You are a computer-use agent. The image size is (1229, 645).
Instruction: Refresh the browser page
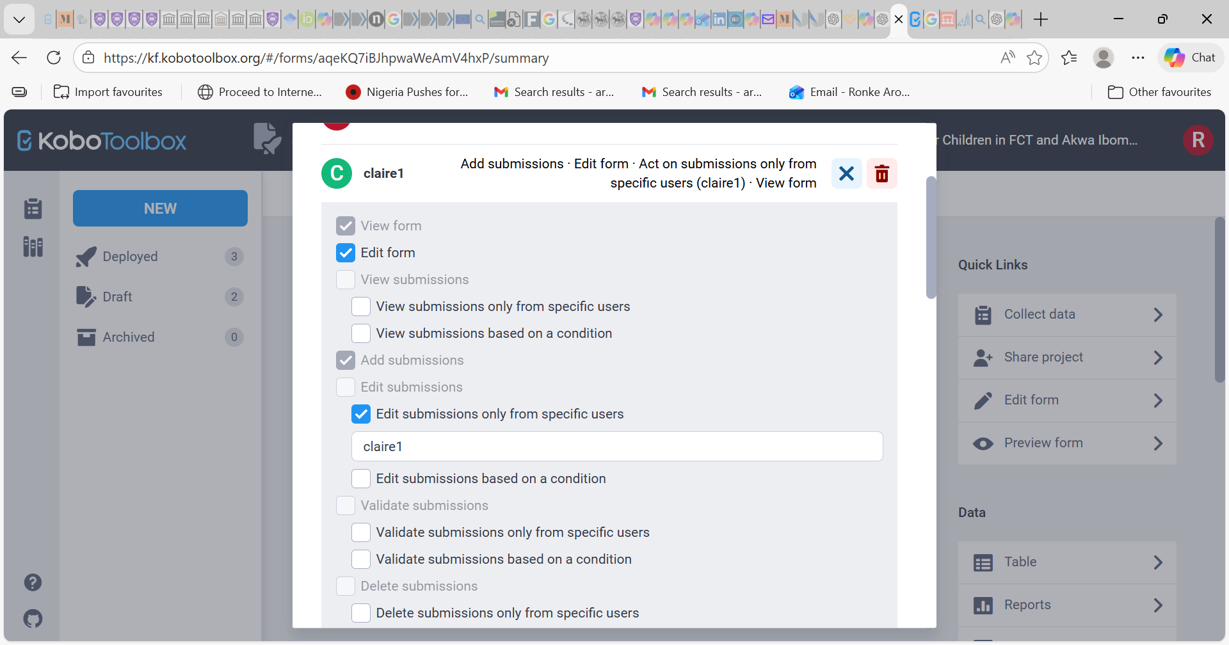(54, 58)
